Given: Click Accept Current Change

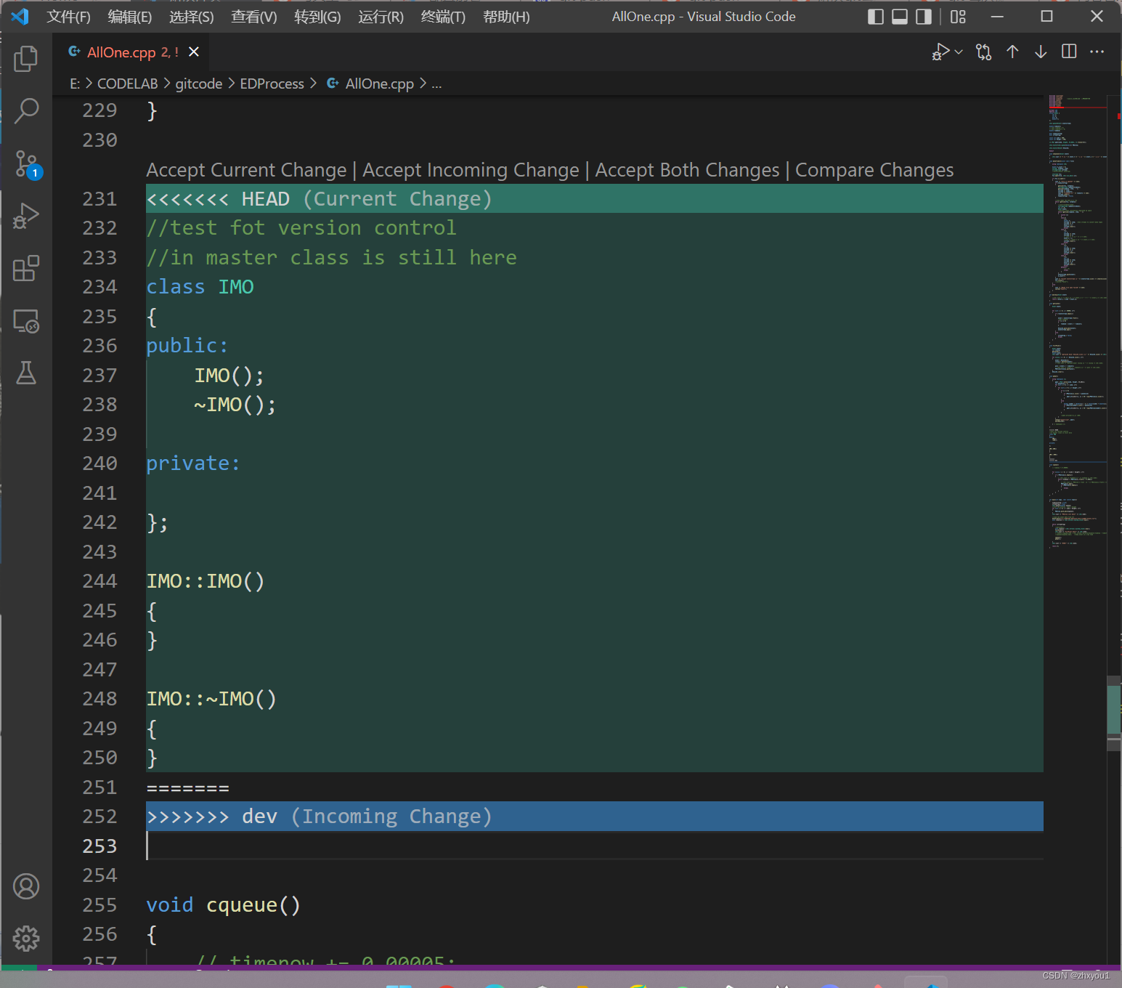Looking at the screenshot, I should [247, 170].
